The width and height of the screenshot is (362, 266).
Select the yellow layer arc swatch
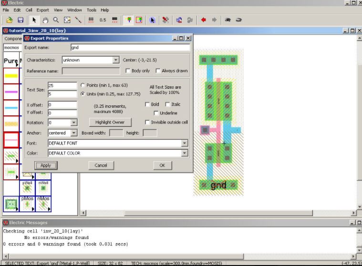click(11, 76)
